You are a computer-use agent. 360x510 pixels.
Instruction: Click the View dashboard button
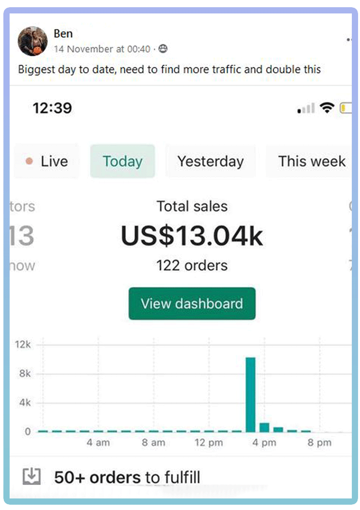tap(192, 304)
